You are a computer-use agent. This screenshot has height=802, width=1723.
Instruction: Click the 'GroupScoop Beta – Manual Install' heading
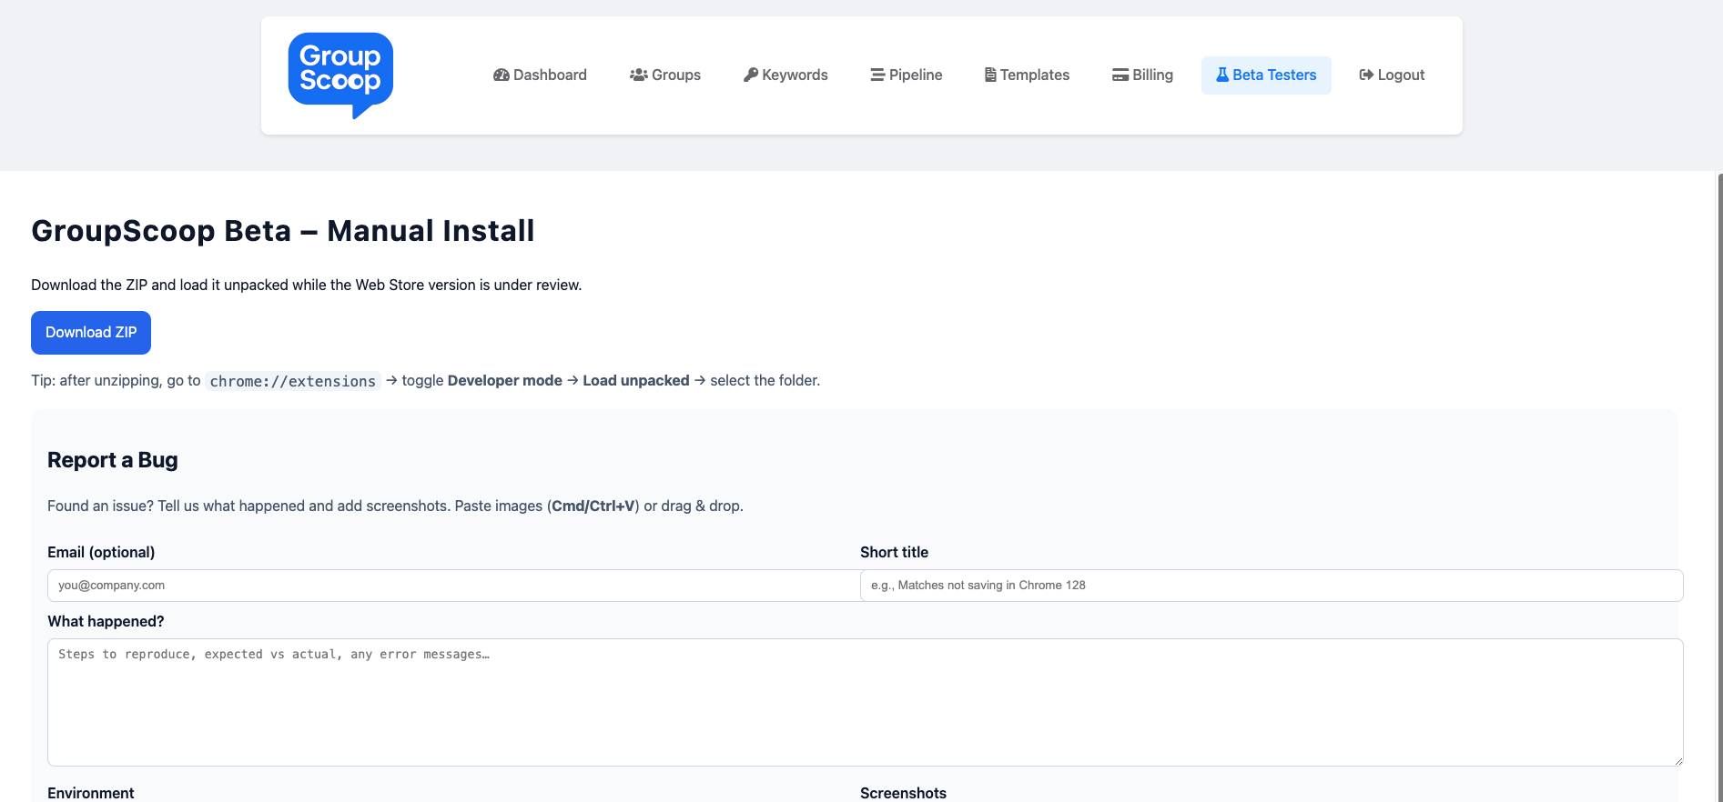pos(283,231)
